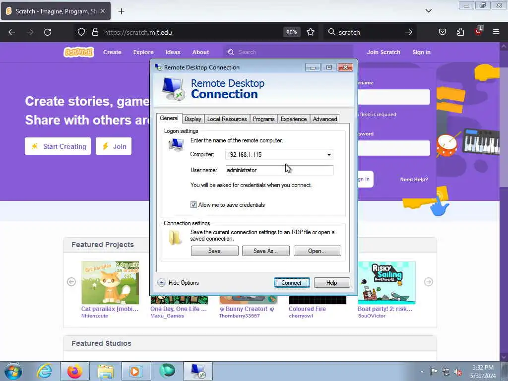This screenshot has width=508, height=381.
Task: Click the Join button with lightning icon
Action: point(114,146)
